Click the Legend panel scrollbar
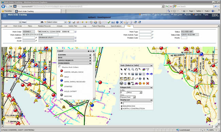This screenshot has height=132, width=221. [94, 77]
